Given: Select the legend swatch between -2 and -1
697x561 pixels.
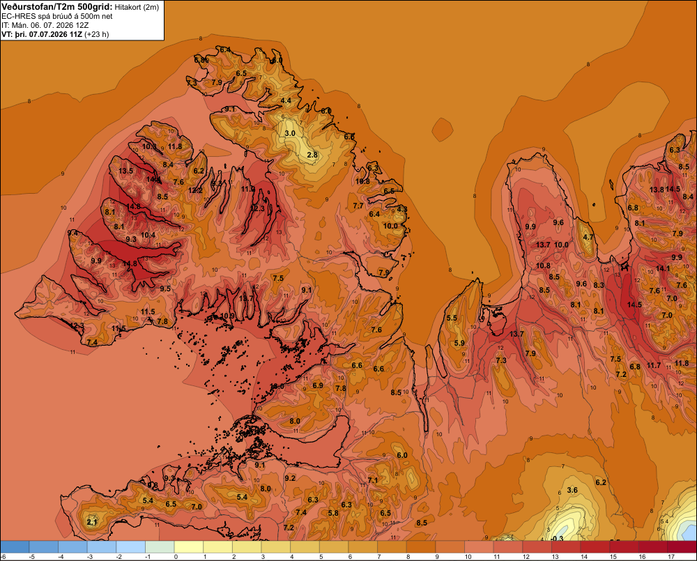Looking at the screenshot, I should coord(131,547).
